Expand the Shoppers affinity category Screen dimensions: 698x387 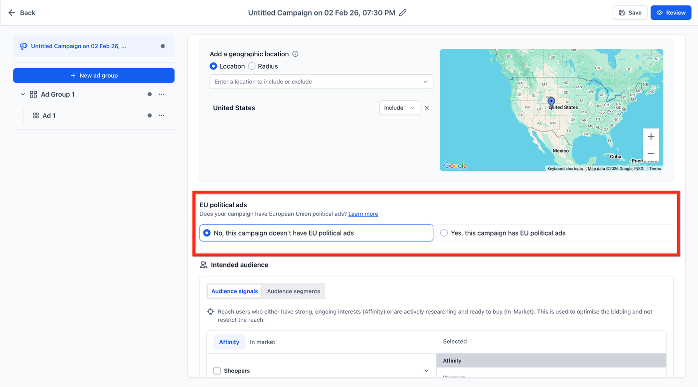click(x=426, y=371)
